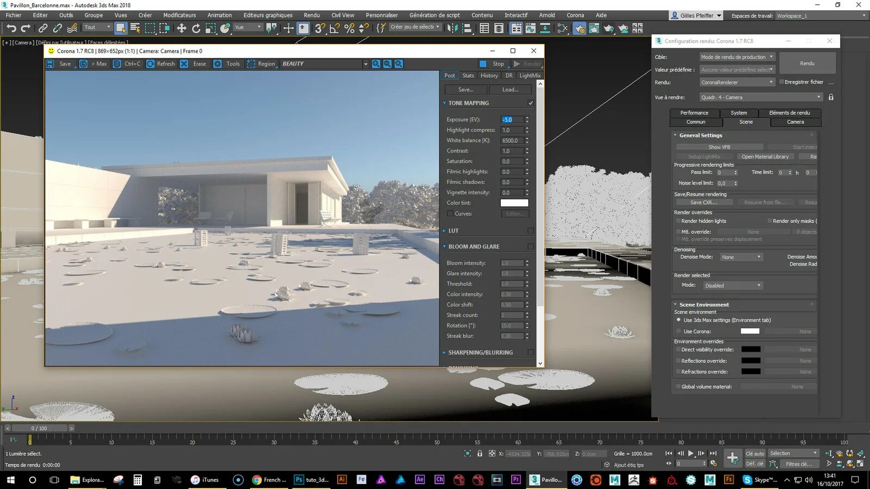Open the BEAUTY render element dropdown
The height and width of the screenshot is (489, 870).
click(x=325, y=64)
